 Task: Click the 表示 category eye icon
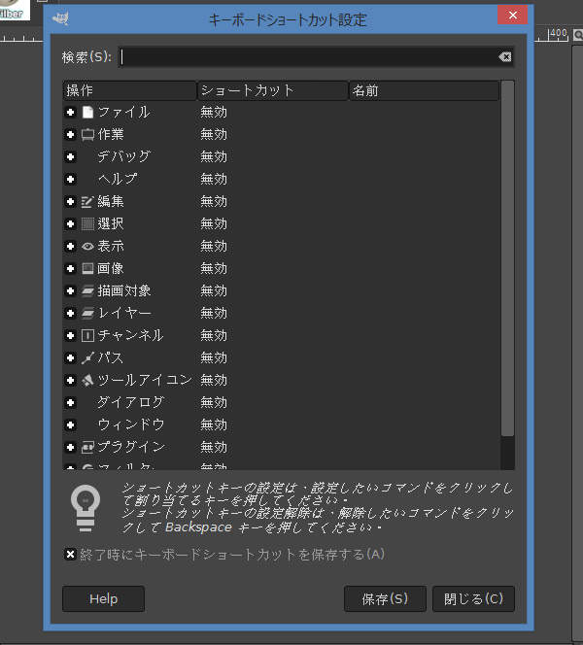(x=87, y=246)
